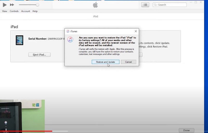Maximize the iTunes window
Image resolution: width=208 pixels, height=133 pixels.
[196, 2]
